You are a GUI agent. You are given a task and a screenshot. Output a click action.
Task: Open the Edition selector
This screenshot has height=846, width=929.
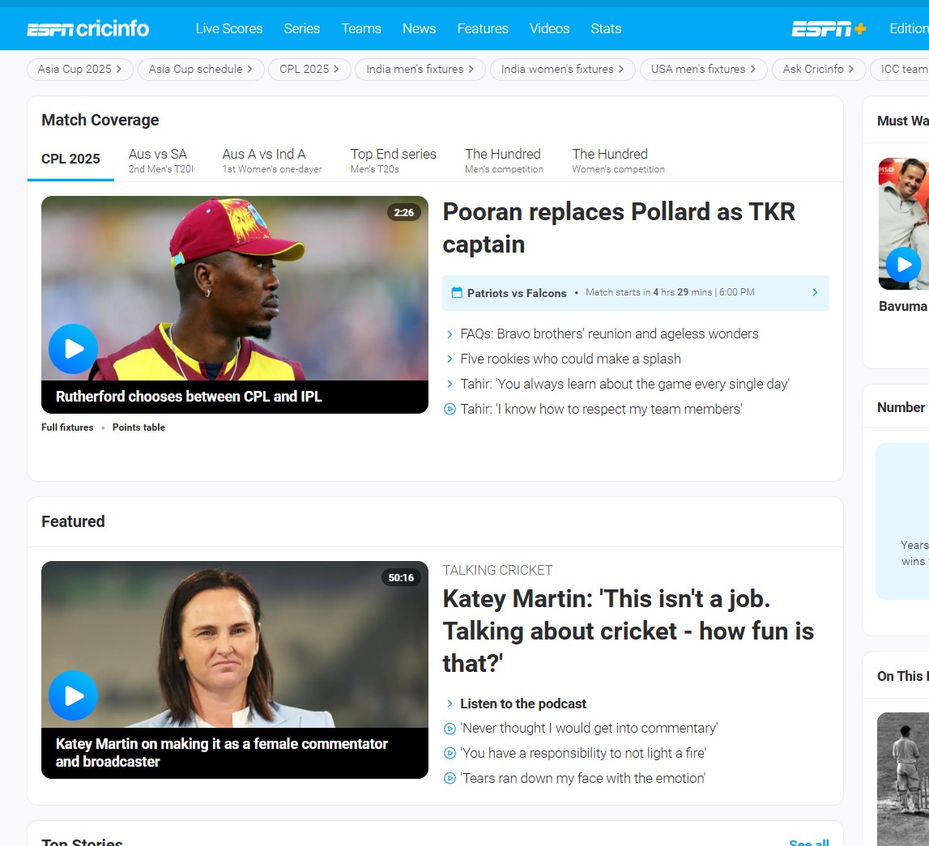coord(909,28)
